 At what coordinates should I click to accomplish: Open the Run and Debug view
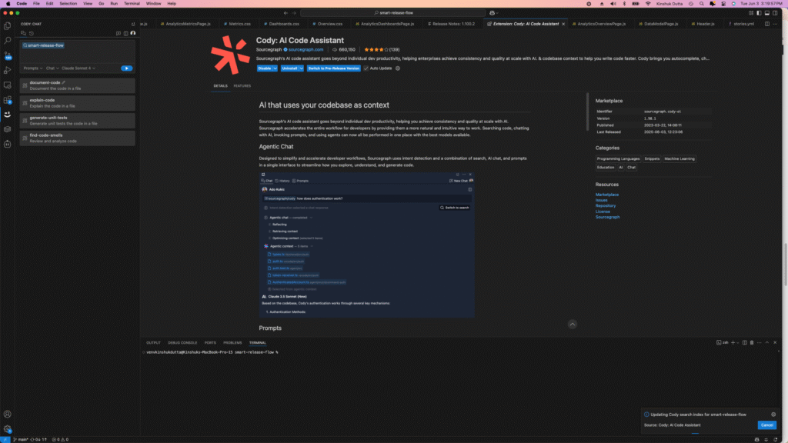tap(8, 70)
